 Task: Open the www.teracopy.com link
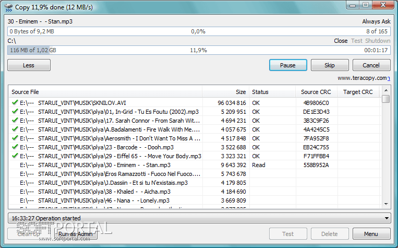[x=364, y=78]
